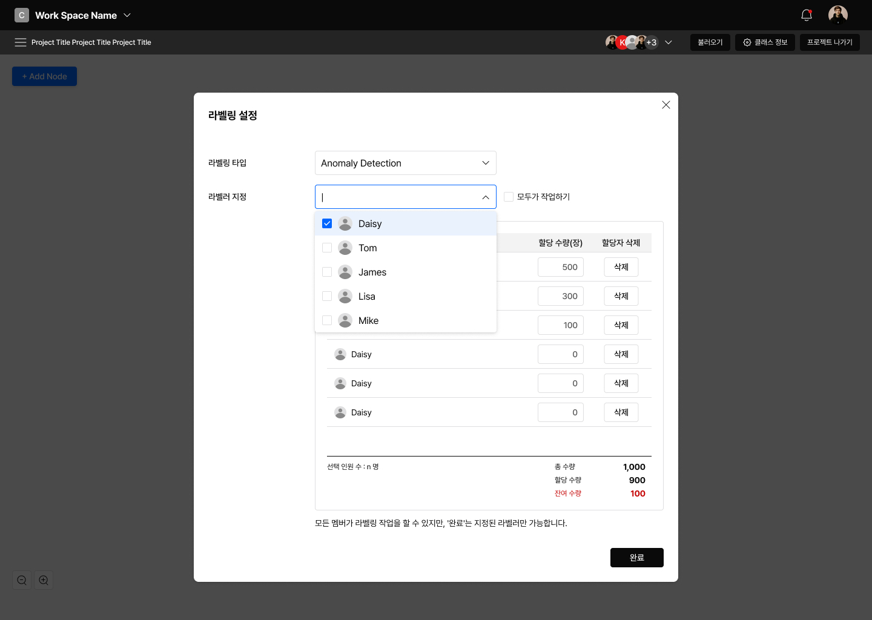
Task: Click the + Add Node button
Action: tap(44, 76)
